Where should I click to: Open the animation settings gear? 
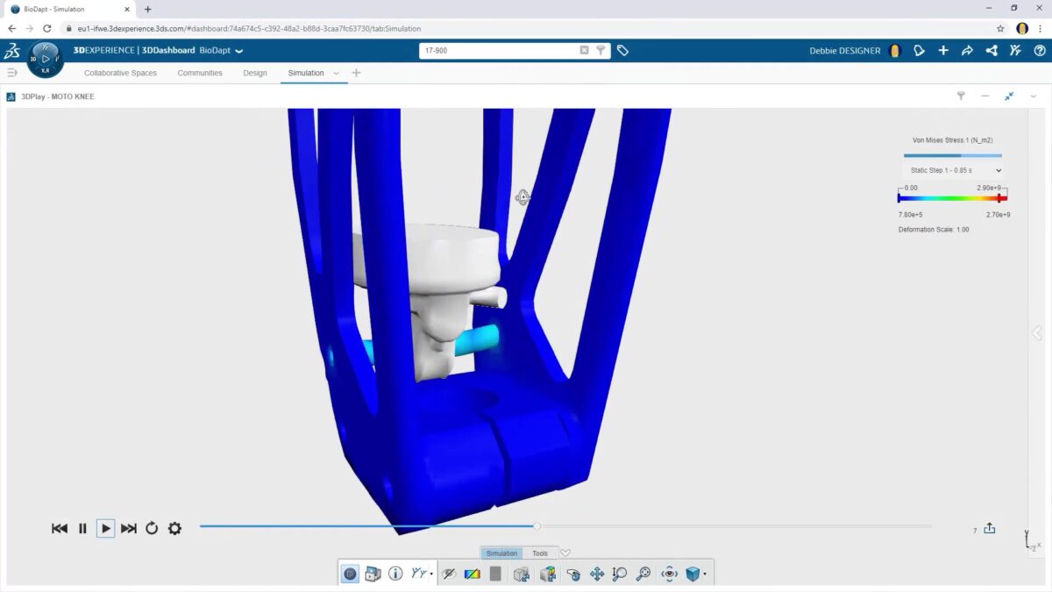pyautogui.click(x=174, y=528)
